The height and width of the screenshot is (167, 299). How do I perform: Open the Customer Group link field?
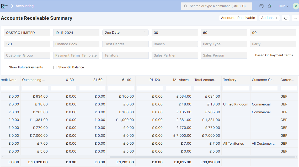tap(27, 55)
